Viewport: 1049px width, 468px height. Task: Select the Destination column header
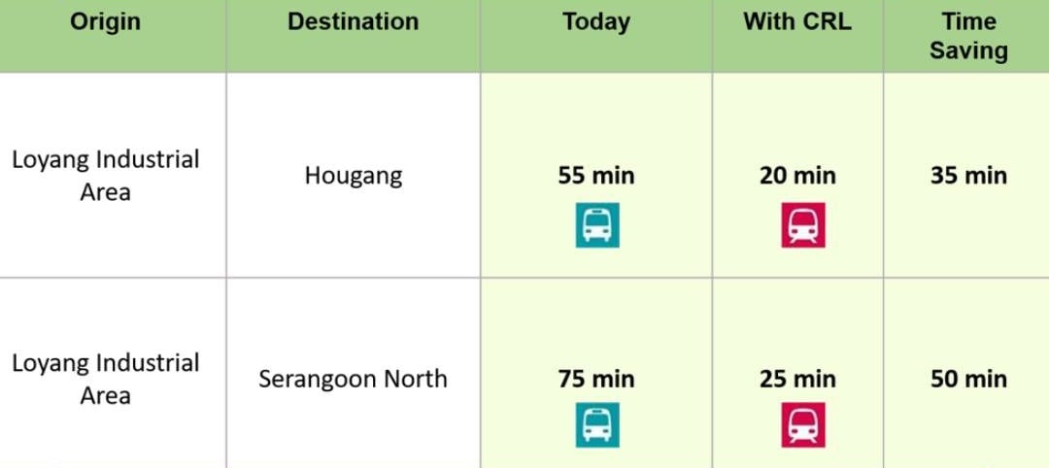click(x=353, y=22)
